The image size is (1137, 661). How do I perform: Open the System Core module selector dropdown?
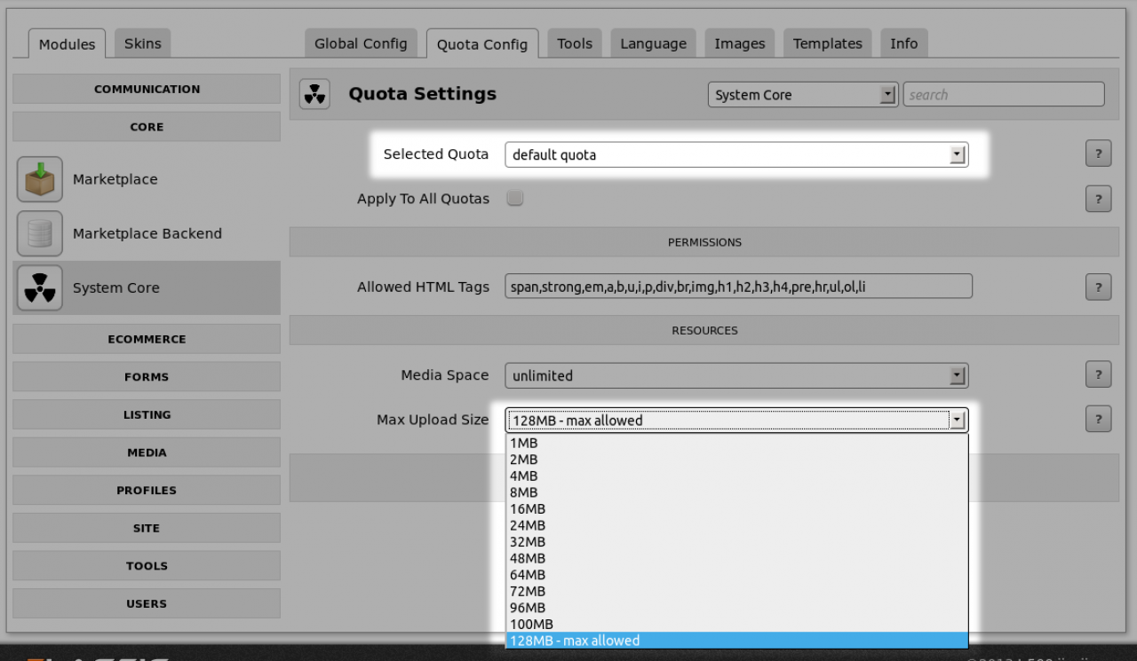pyautogui.click(x=802, y=95)
